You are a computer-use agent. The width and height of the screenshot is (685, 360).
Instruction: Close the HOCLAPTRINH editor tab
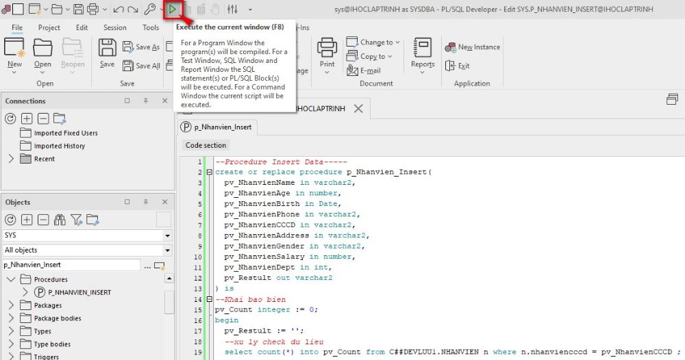tap(358, 108)
